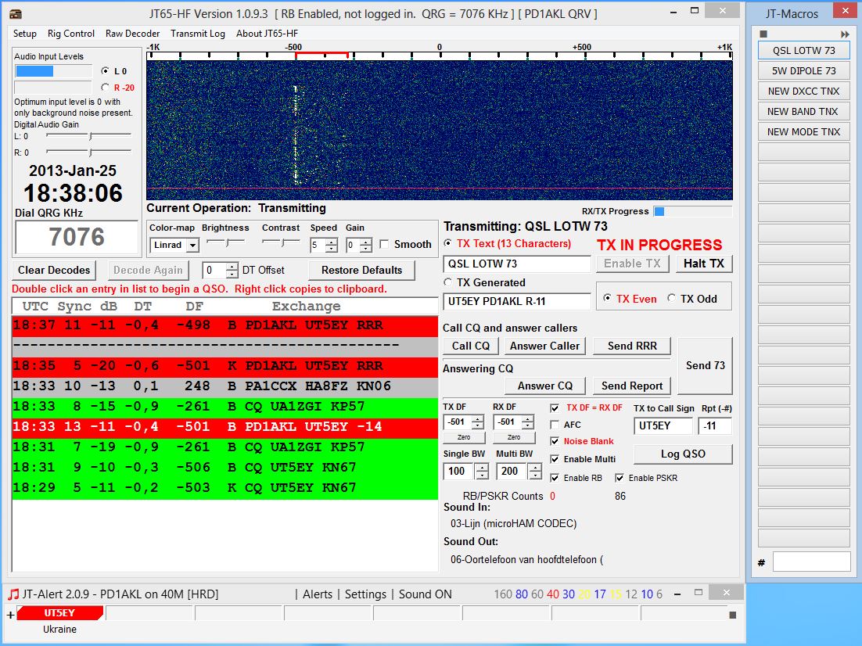Toggle the Enable Multi checkbox

pos(555,459)
